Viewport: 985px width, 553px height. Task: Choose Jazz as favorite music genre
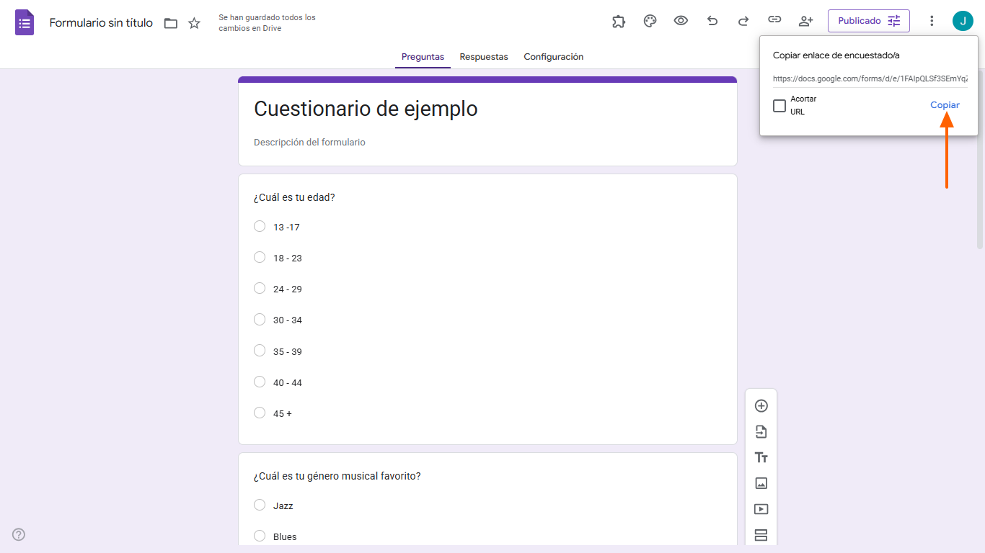pos(260,505)
